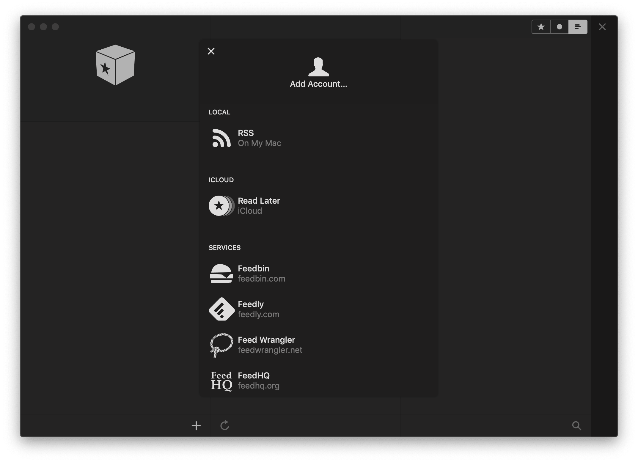Show unread articles filter
Viewport: 638px width, 462px height.
(x=560, y=27)
